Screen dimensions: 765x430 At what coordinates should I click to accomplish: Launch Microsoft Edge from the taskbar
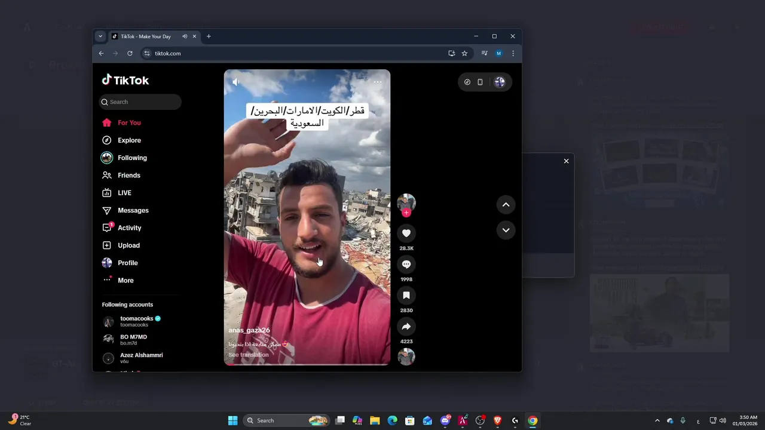392,420
